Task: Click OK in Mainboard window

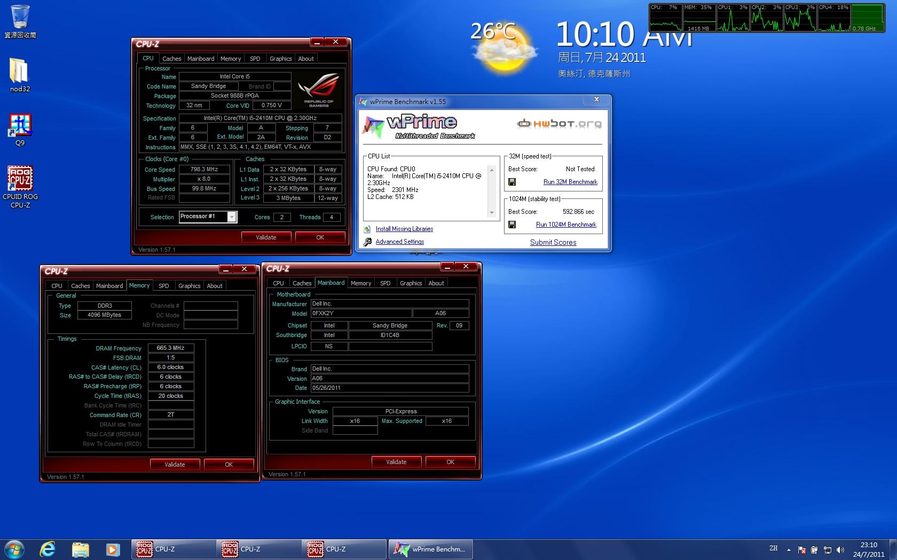Action: pos(450,462)
